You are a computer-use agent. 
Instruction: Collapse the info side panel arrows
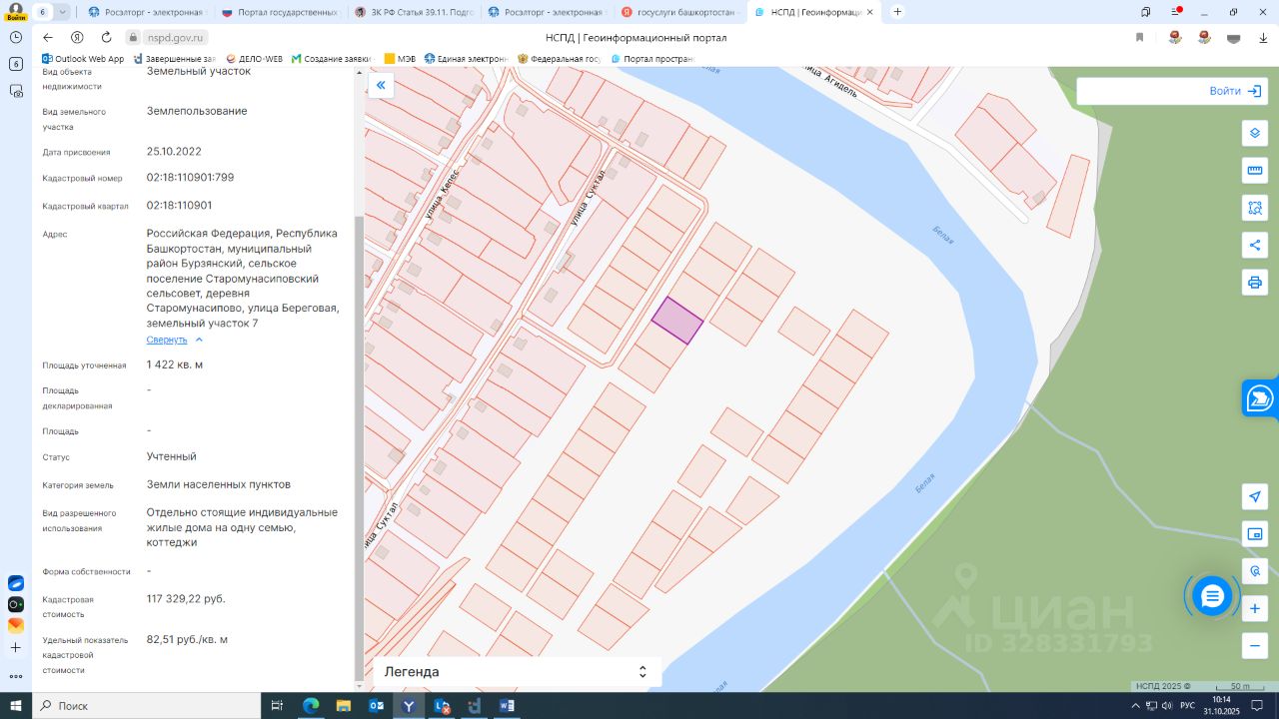(x=381, y=86)
